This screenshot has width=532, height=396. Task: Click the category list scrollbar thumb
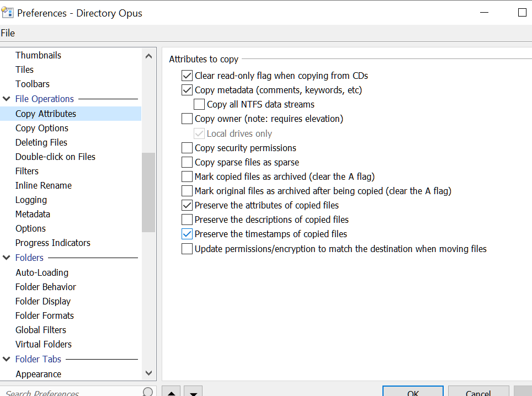click(x=148, y=192)
